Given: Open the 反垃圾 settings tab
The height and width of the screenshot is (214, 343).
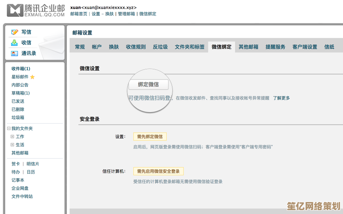Looking at the screenshot, I should (x=160, y=47).
